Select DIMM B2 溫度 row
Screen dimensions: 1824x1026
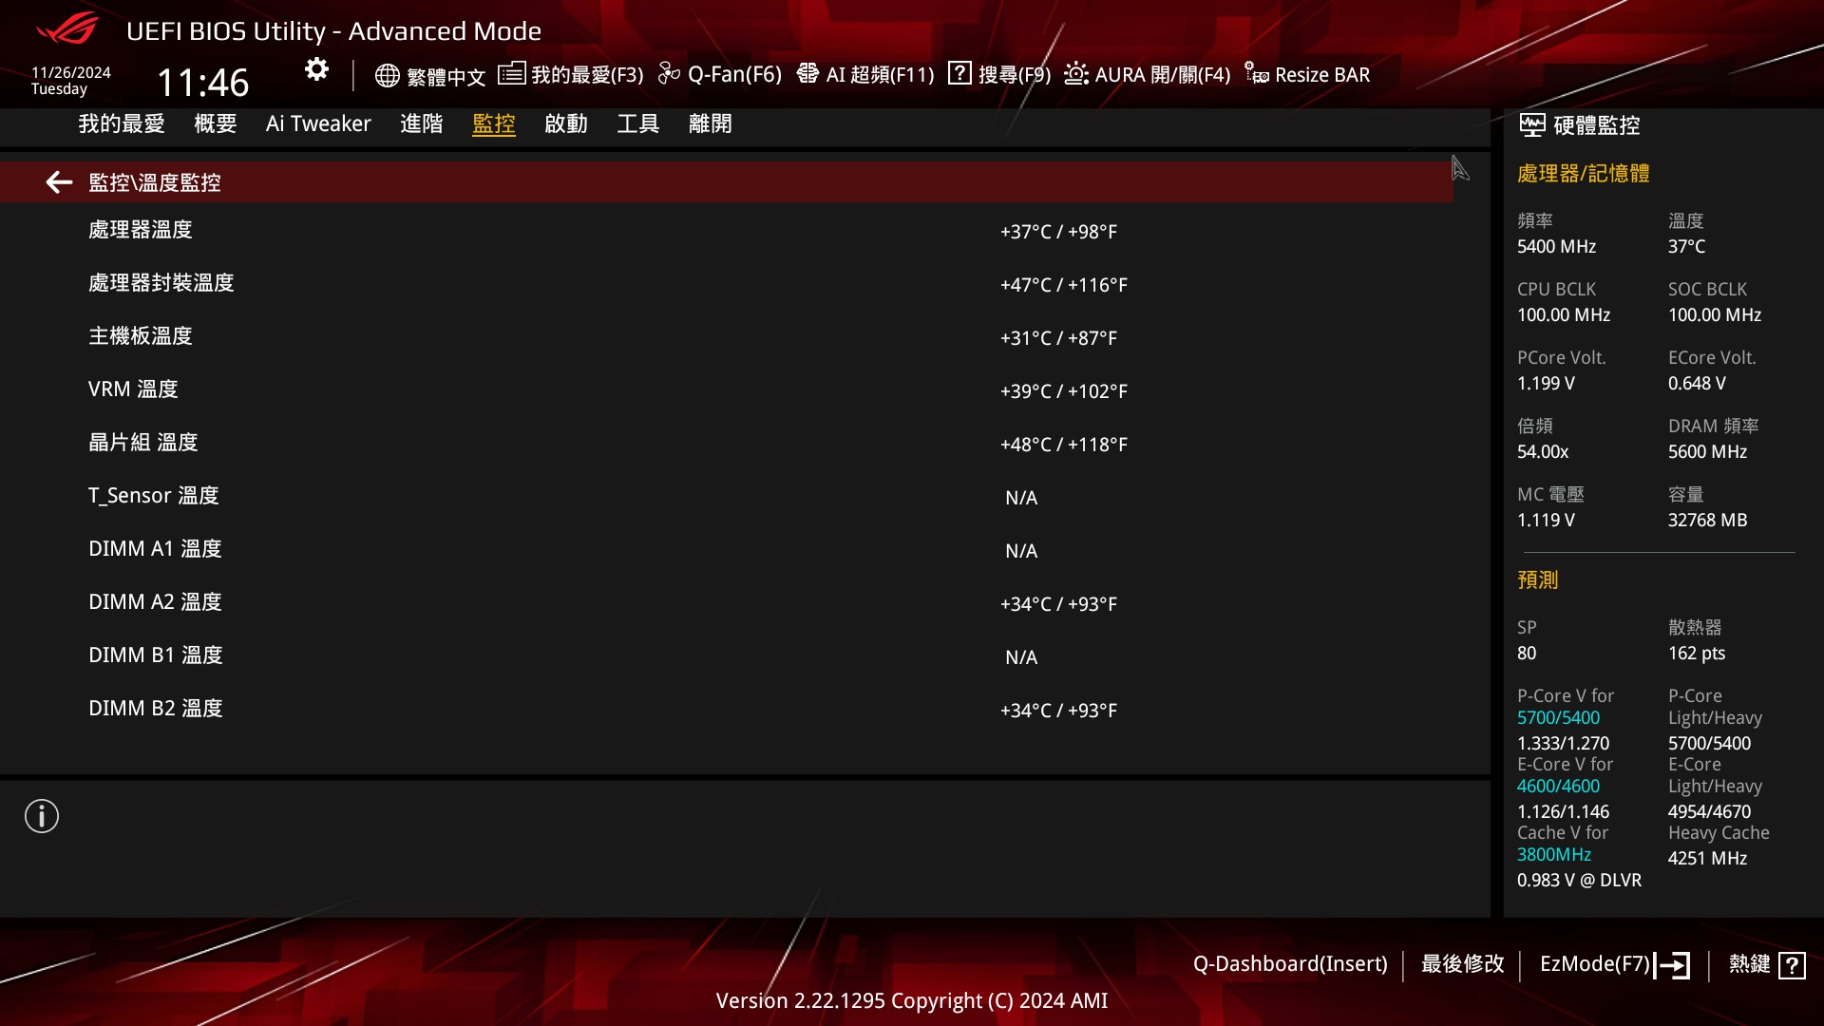[x=726, y=710]
